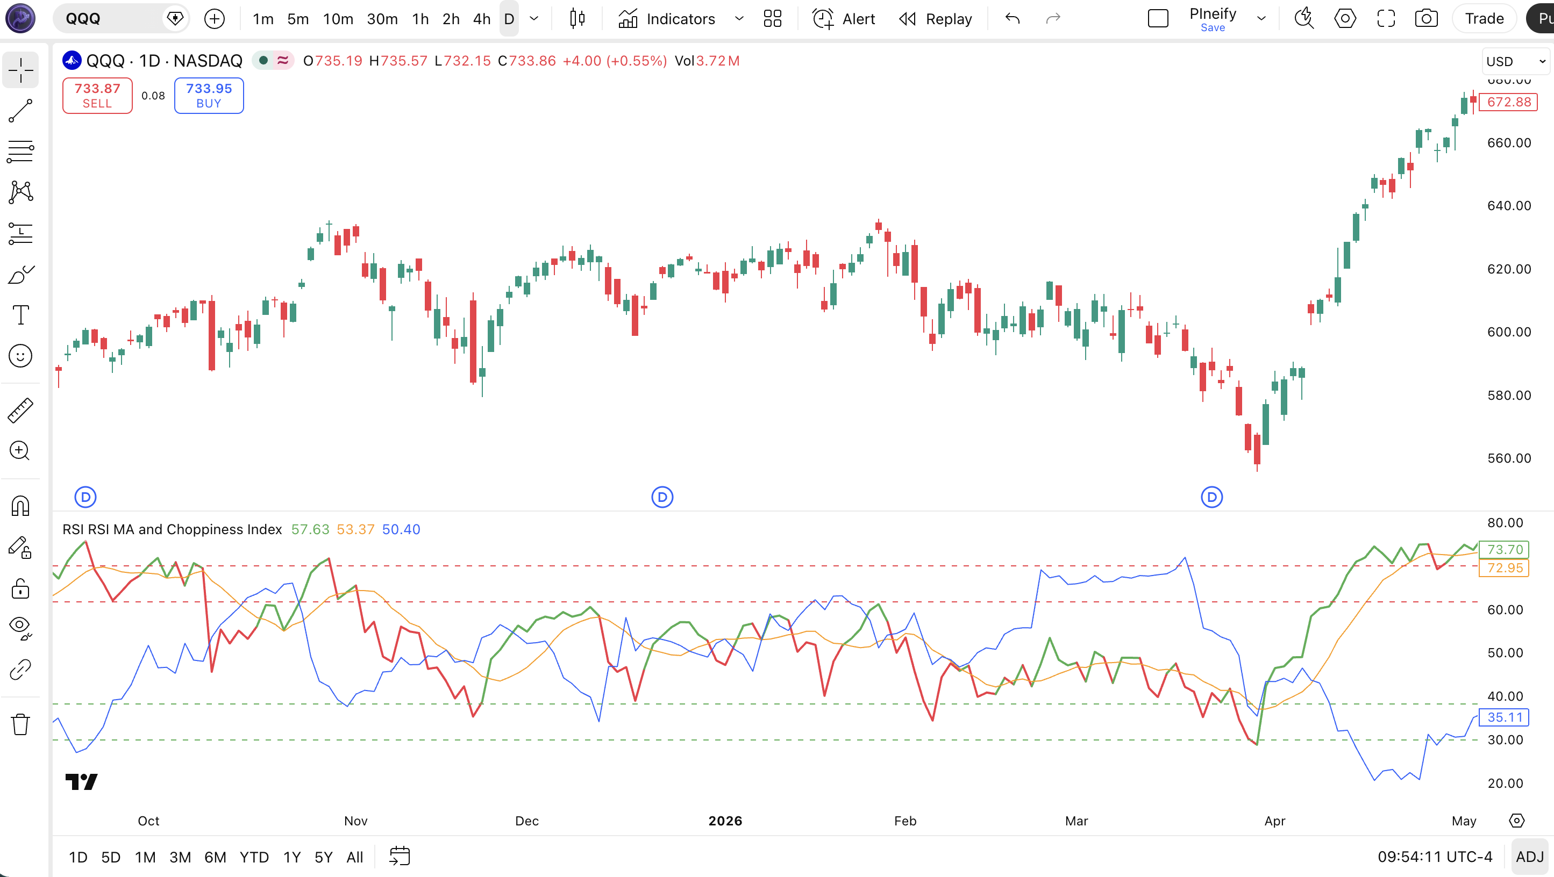Open price scale settings gear
The height and width of the screenshot is (877, 1554).
coord(1516,821)
